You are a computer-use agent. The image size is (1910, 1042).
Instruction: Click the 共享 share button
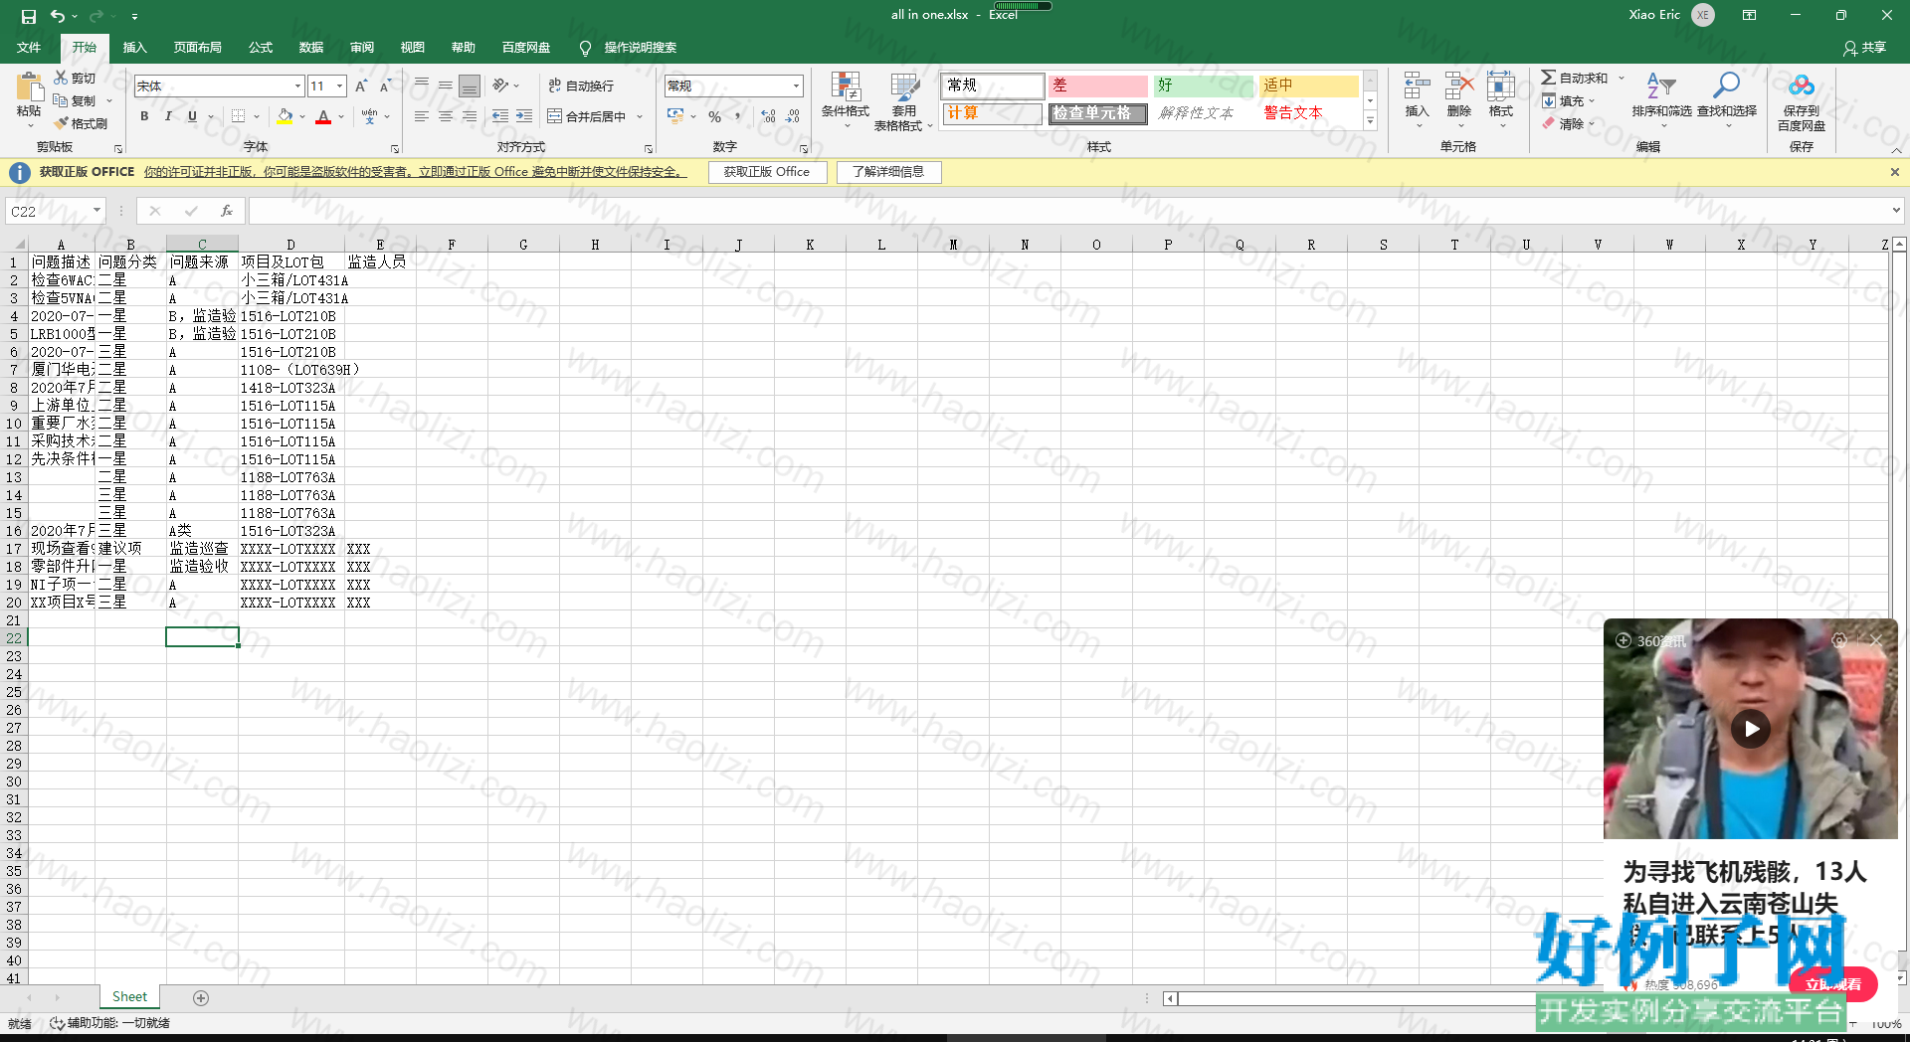click(1864, 48)
